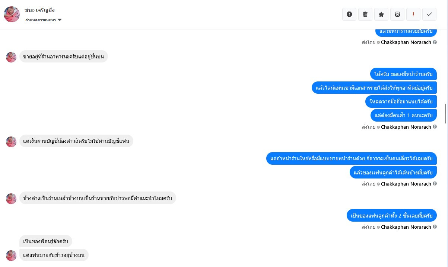
Task: Mark conversation as spam using octagon icon
Action: click(x=349, y=14)
